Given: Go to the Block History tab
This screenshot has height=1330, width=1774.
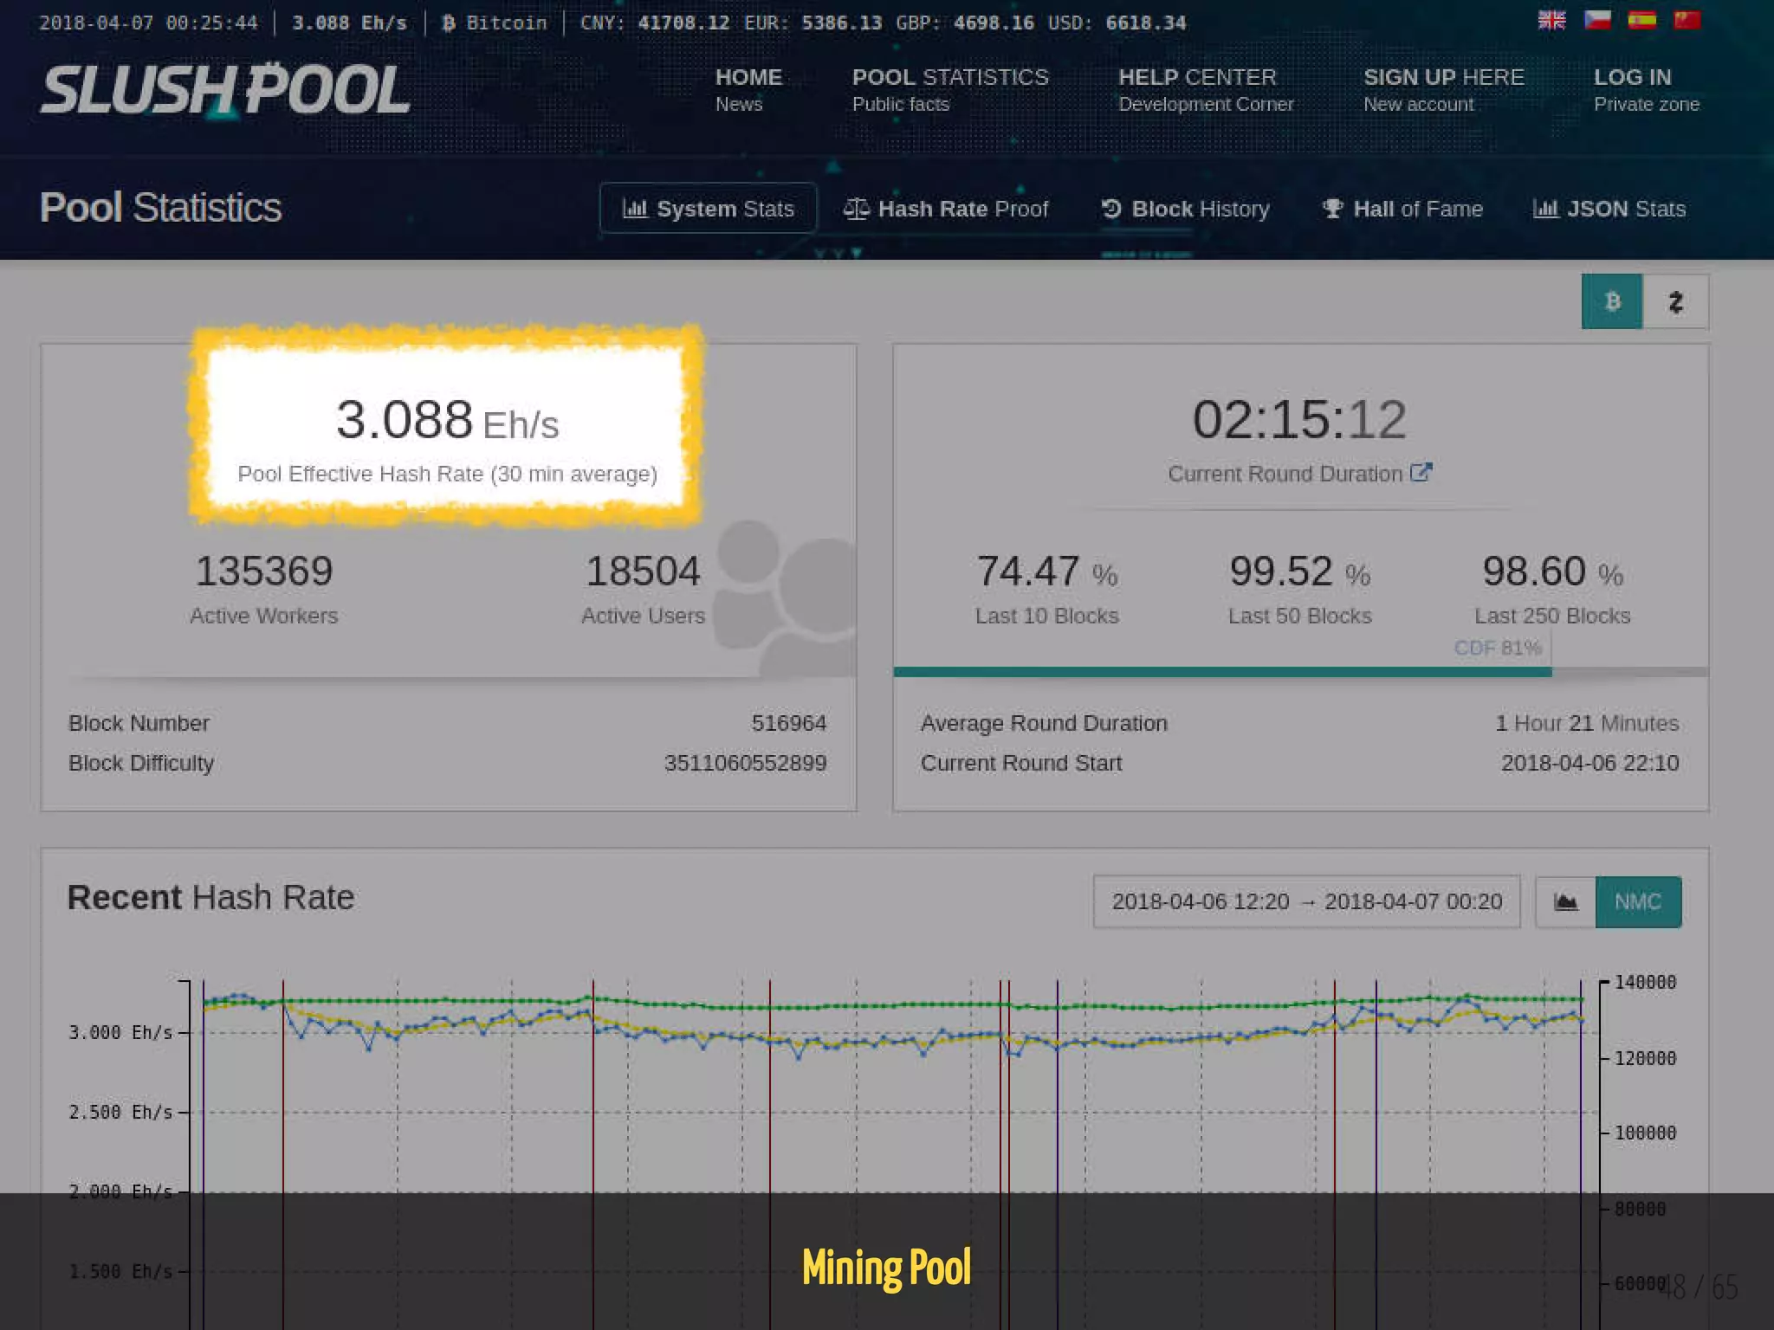Looking at the screenshot, I should (x=1185, y=209).
